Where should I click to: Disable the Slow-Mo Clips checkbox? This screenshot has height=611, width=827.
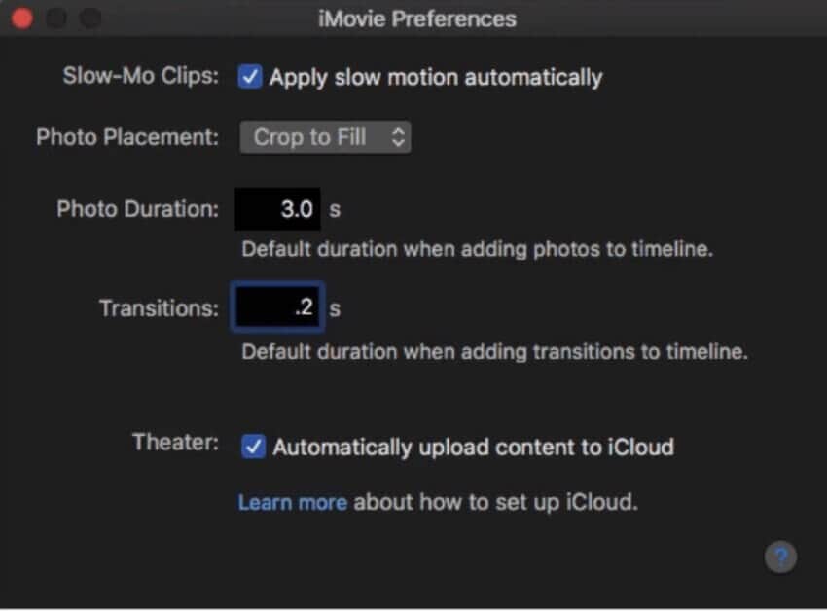pyautogui.click(x=250, y=77)
